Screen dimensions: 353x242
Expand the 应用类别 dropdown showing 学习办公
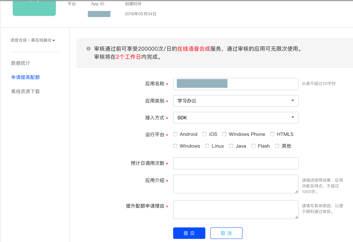pos(236,101)
